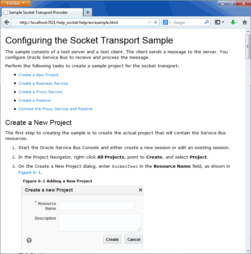The width and height of the screenshot is (251, 254).
Task: Click the help question mark icon
Action: pyautogui.click(x=29, y=240)
